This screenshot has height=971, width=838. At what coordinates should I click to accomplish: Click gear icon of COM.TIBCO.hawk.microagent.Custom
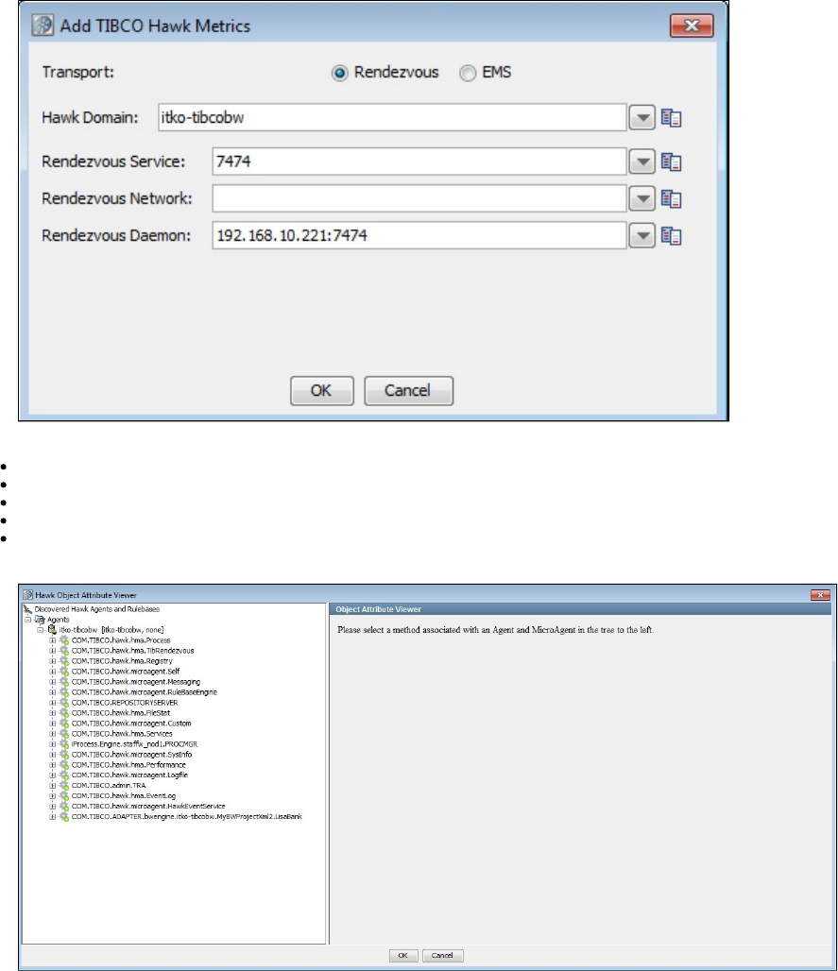click(x=64, y=724)
